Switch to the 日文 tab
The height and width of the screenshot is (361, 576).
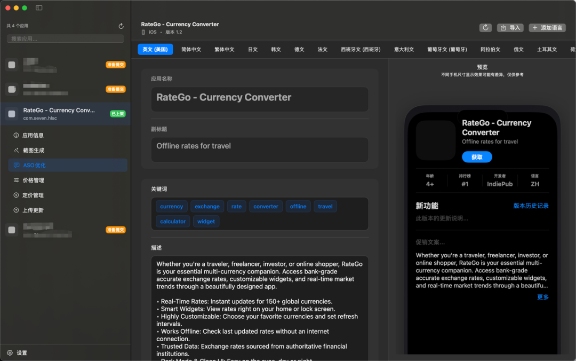click(253, 49)
